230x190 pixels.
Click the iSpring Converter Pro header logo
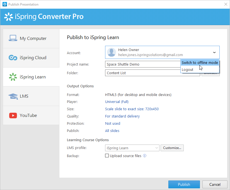point(9,16)
